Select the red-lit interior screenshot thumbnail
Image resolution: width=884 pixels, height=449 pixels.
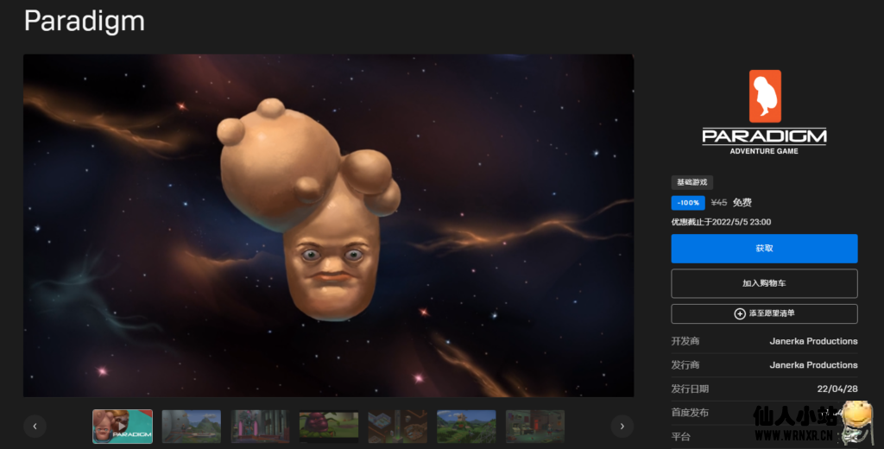point(535,427)
